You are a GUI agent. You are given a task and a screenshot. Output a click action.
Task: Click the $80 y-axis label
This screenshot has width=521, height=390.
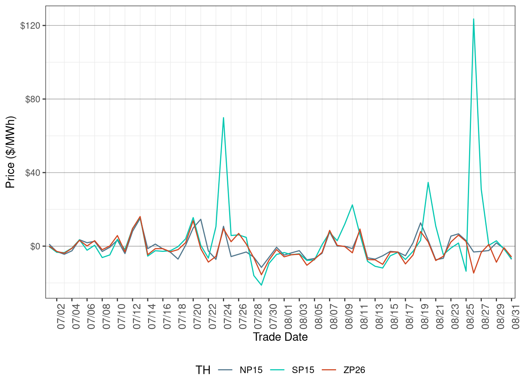(33, 99)
